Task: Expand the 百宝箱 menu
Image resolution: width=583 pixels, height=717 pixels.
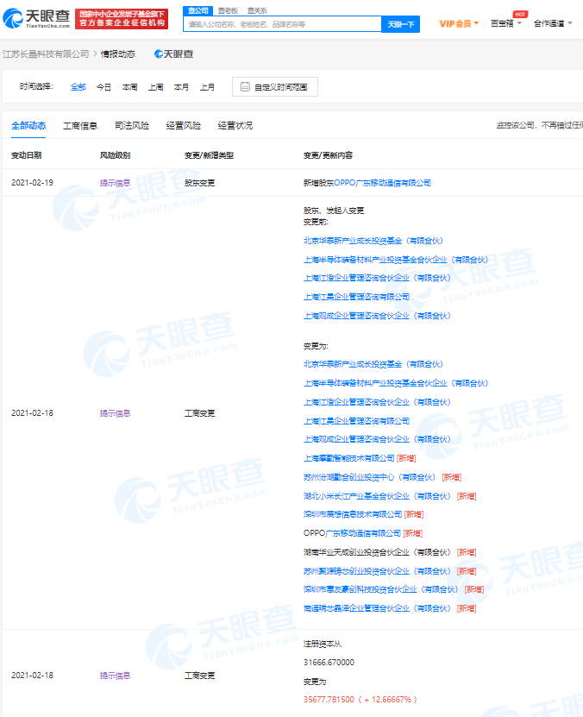Action: pos(505,23)
